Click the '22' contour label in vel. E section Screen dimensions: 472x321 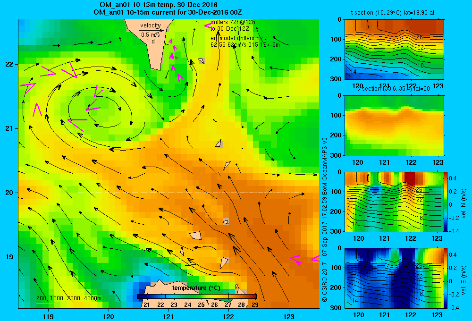coord(420,277)
